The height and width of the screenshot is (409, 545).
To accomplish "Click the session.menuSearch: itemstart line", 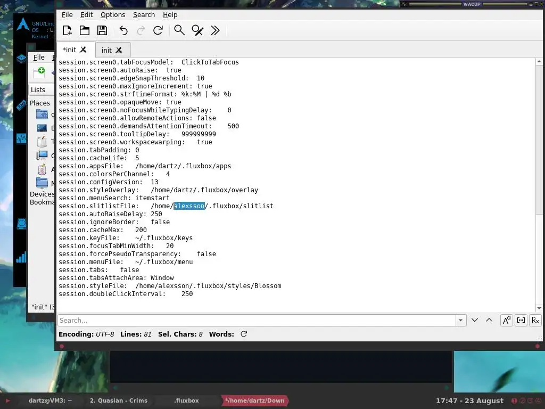I will click(x=114, y=198).
